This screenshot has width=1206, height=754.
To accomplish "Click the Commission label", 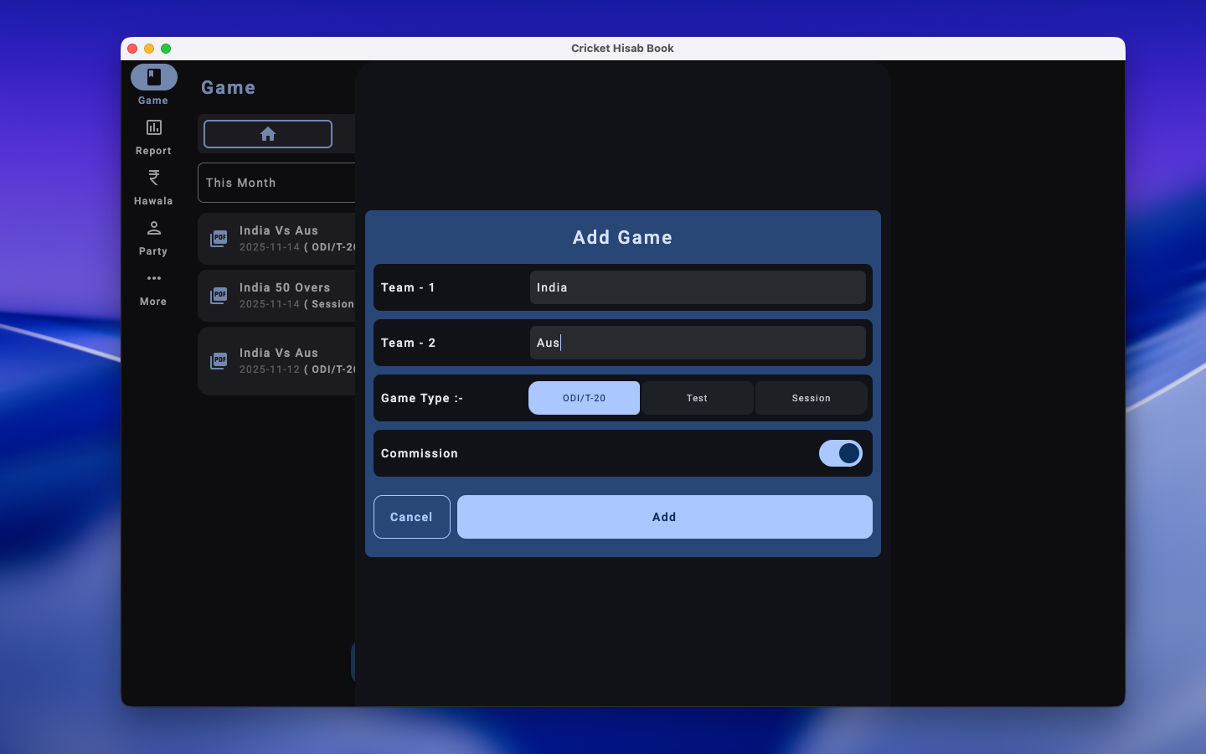I will tap(420, 453).
